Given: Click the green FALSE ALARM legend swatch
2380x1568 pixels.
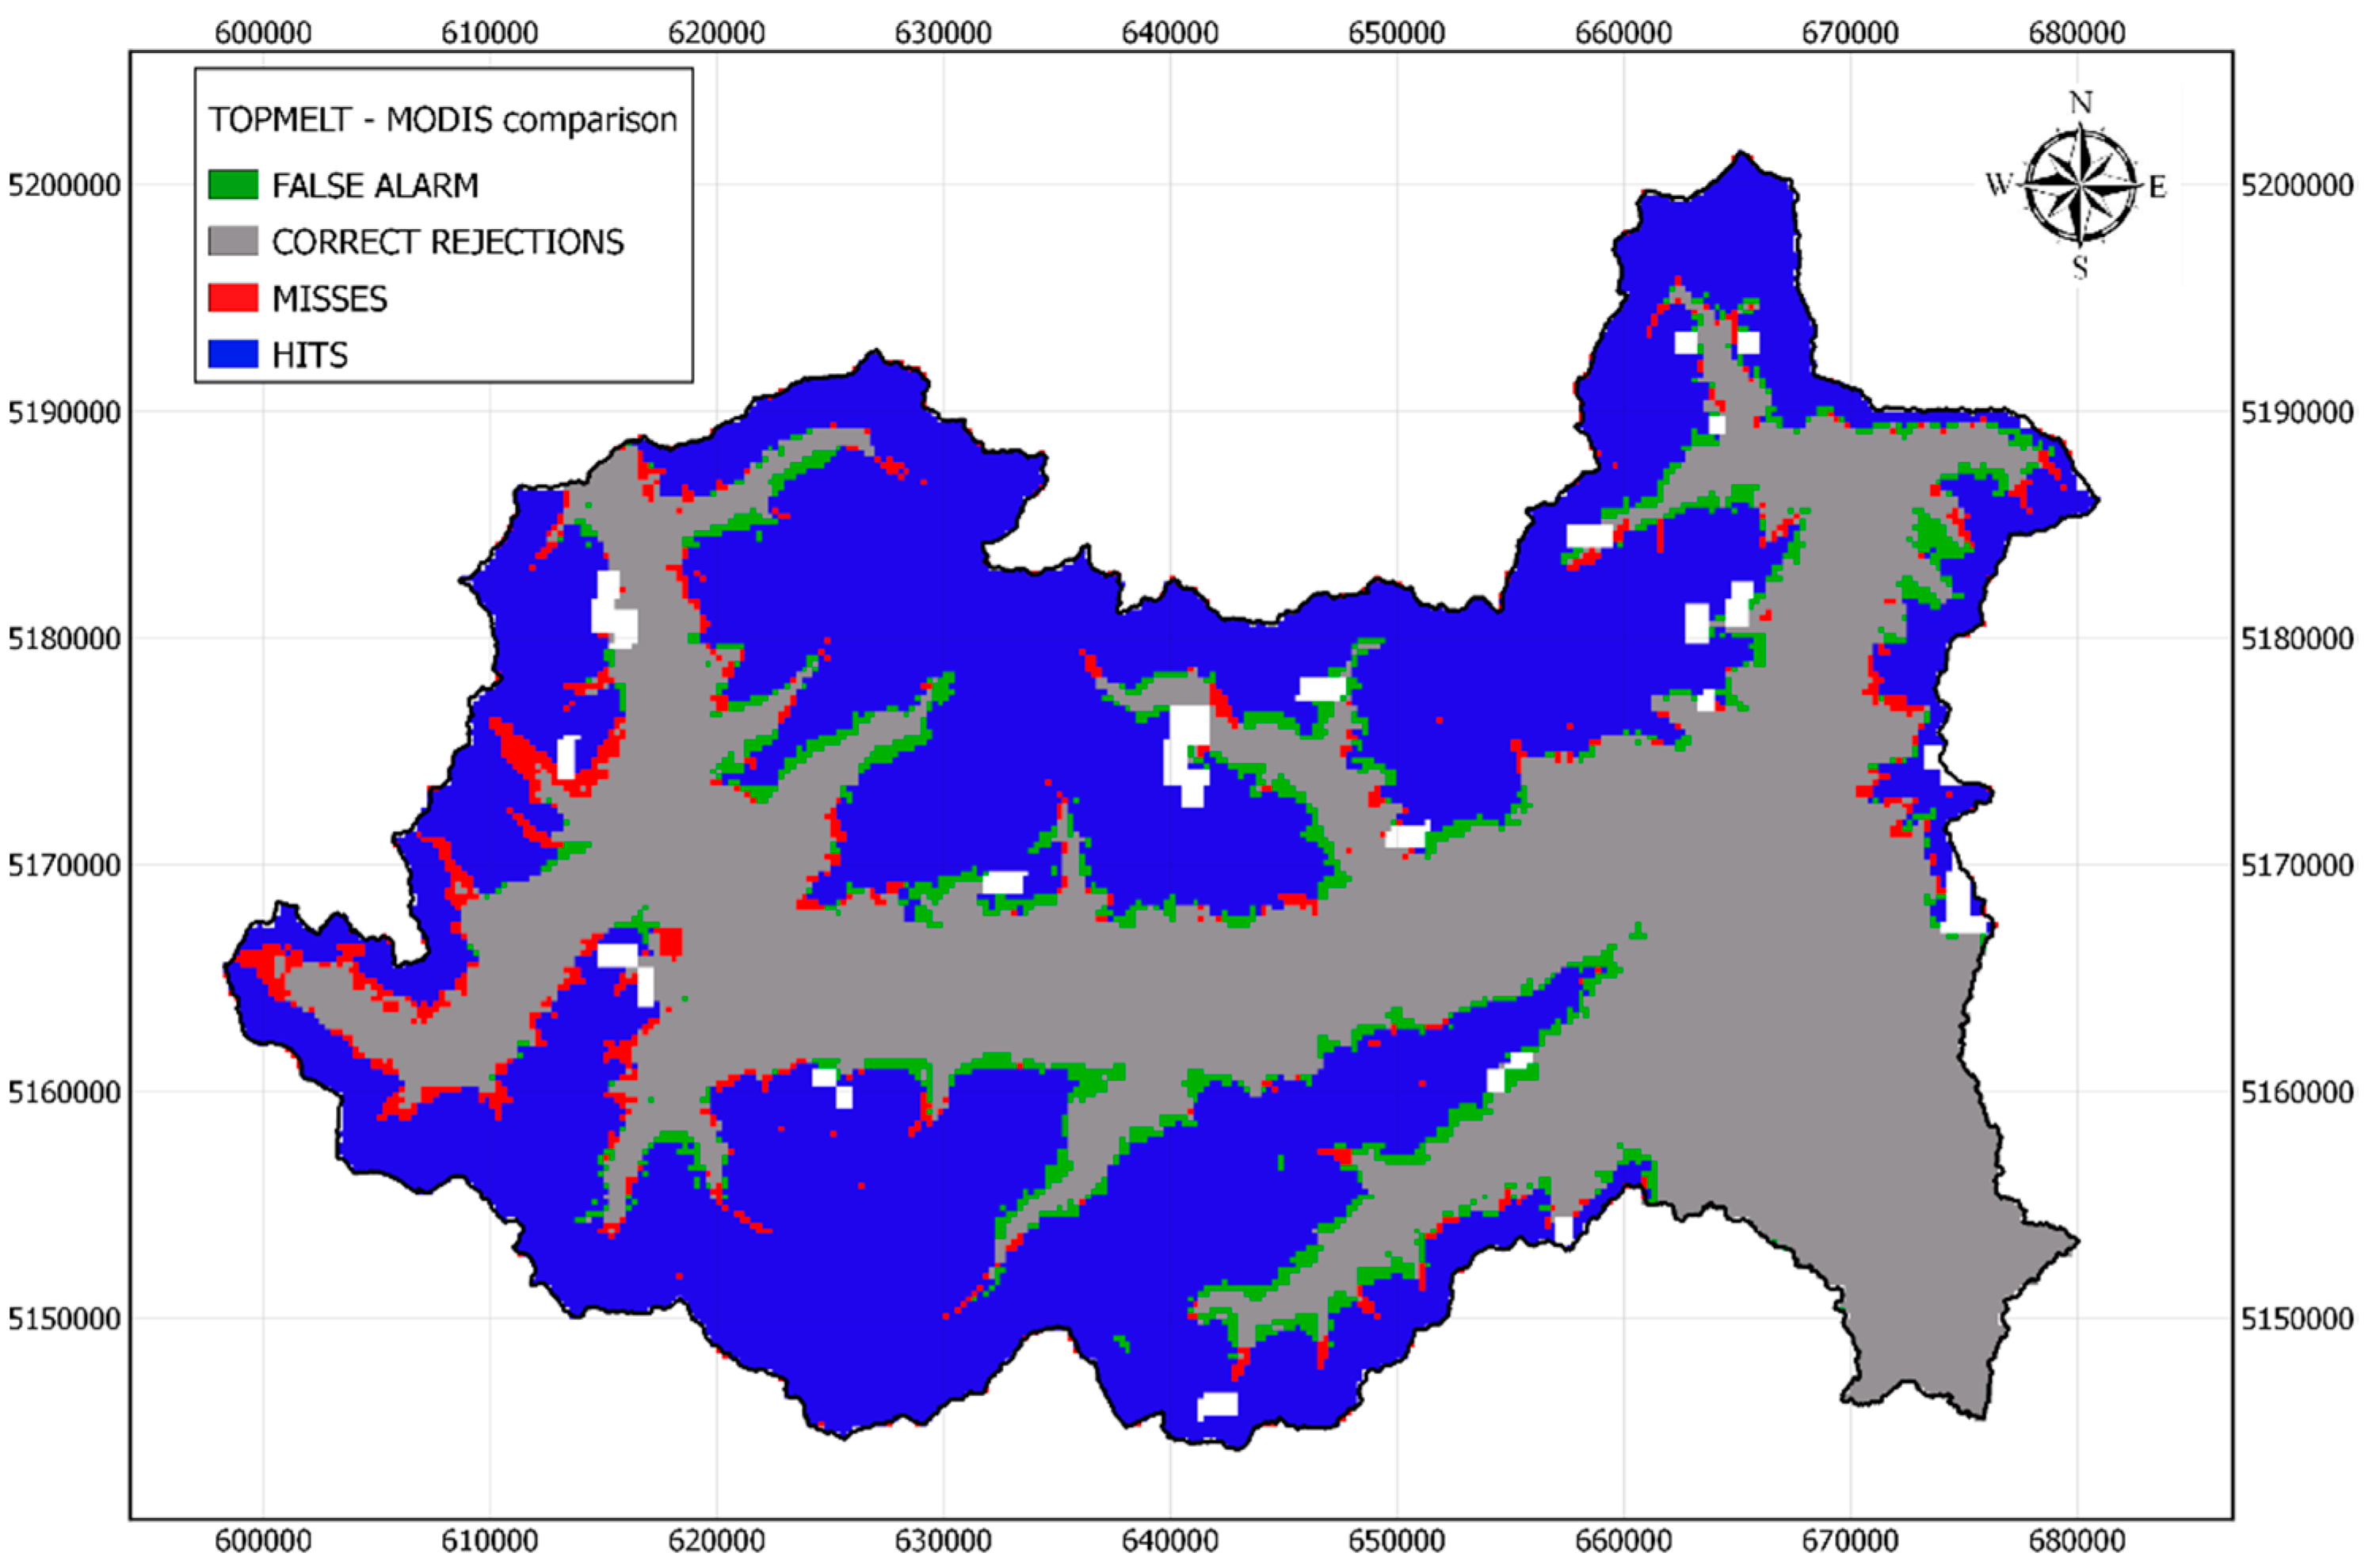Looking at the screenshot, I should click(233, 185).
